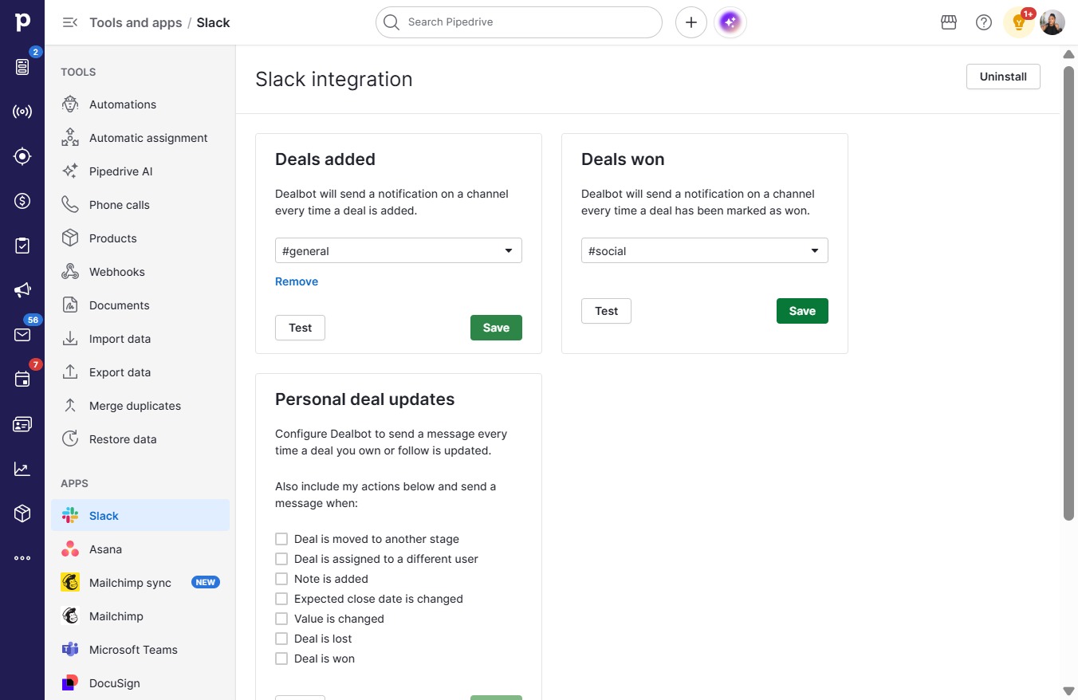Tick the 'Deal is won' checkbox
The image size is (1078, 700).
click(281, 659)
